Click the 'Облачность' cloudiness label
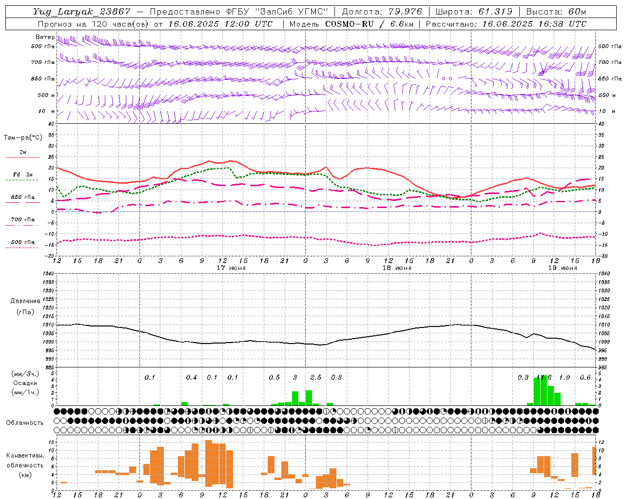This screenshot has width=624, height=499. [x=25, y=423]
